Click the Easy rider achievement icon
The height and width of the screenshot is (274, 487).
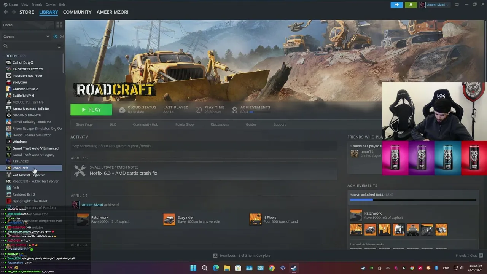tap(169, 219)
